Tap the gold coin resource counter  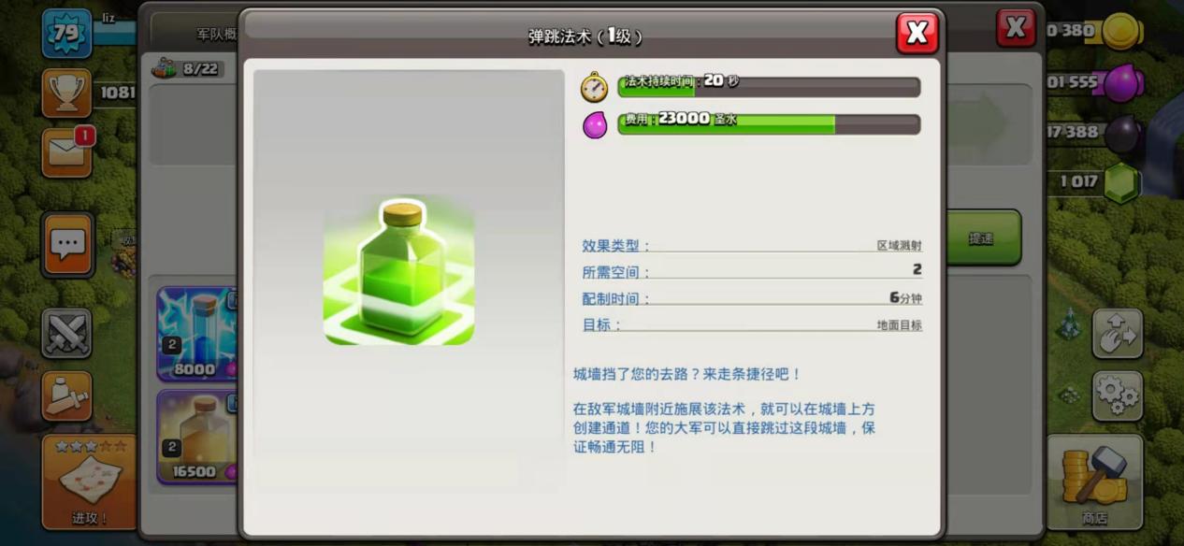pos(1094,31)
